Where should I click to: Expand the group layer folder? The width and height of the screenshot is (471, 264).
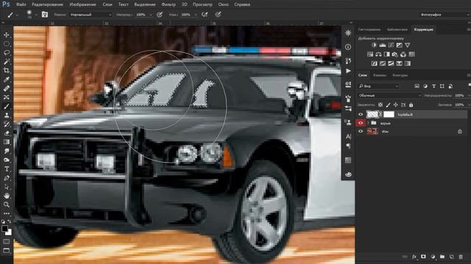(x=368, y=123)
